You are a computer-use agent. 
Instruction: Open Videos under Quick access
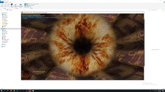(x=4, y=27)
